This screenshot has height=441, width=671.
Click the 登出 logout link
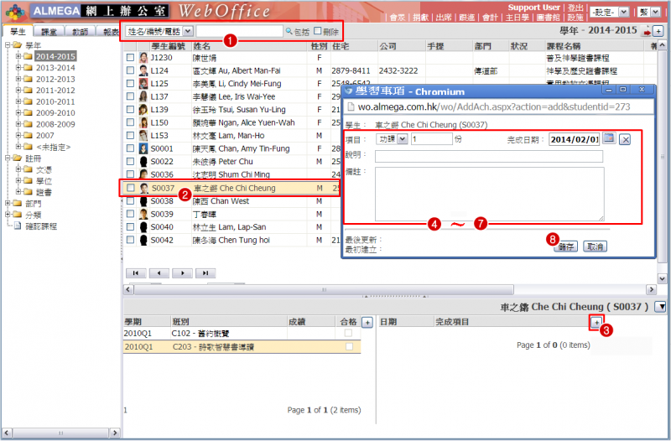(575, 8)
